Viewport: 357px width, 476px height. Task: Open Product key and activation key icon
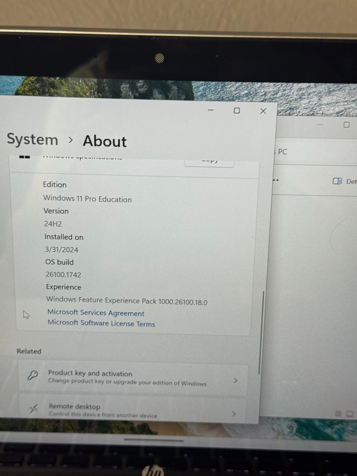33,375
